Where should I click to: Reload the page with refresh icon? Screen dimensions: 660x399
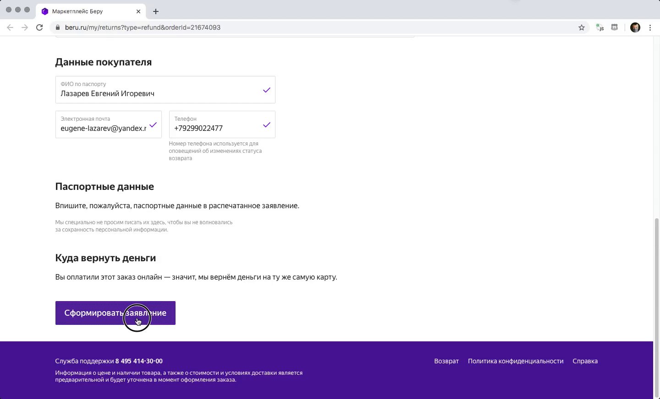pyautogui.click(x=39, y=27)
